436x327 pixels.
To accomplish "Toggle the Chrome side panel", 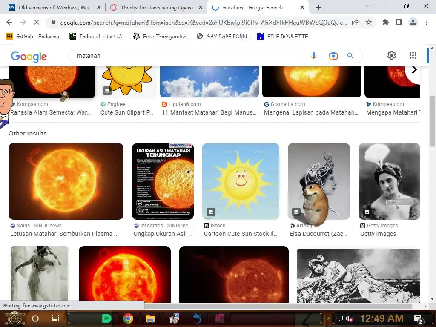I will [x=399, y=22].
